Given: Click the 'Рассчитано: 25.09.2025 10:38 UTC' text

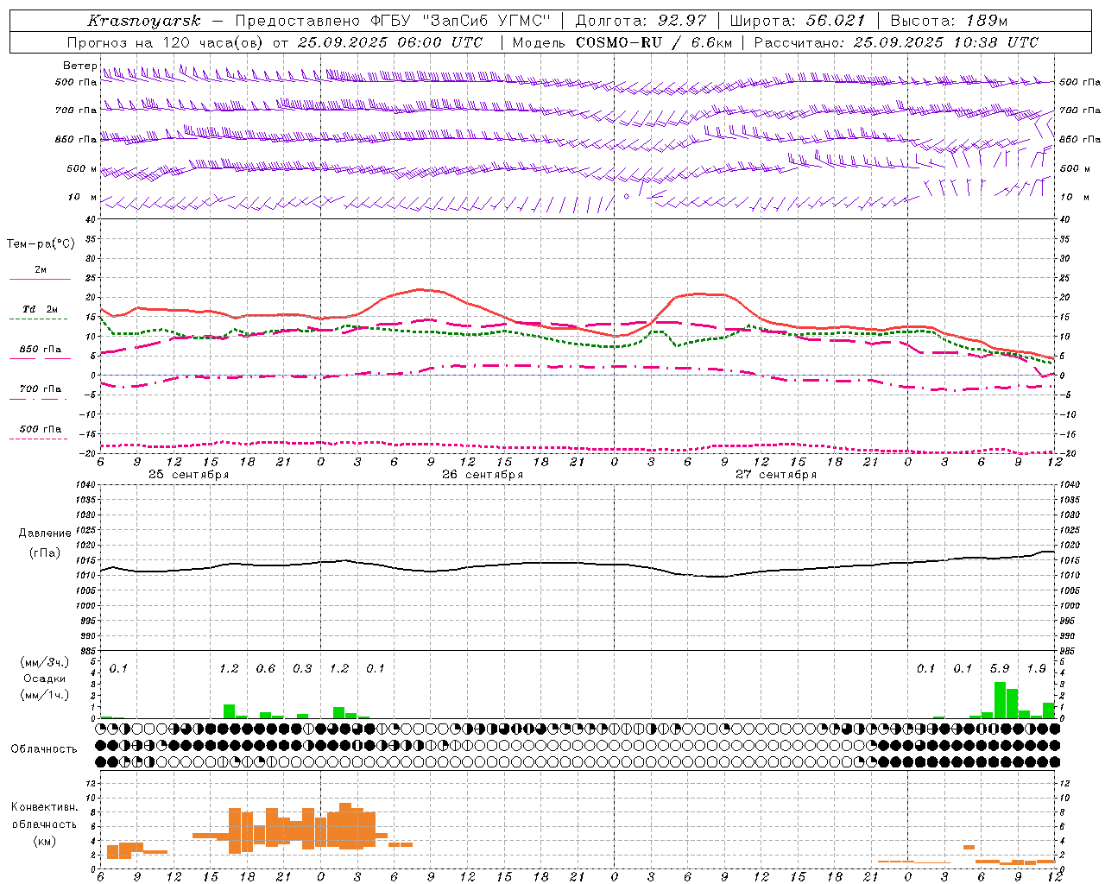Looking at the screenshot, I should pyautogui.click(x=896, y=42).
